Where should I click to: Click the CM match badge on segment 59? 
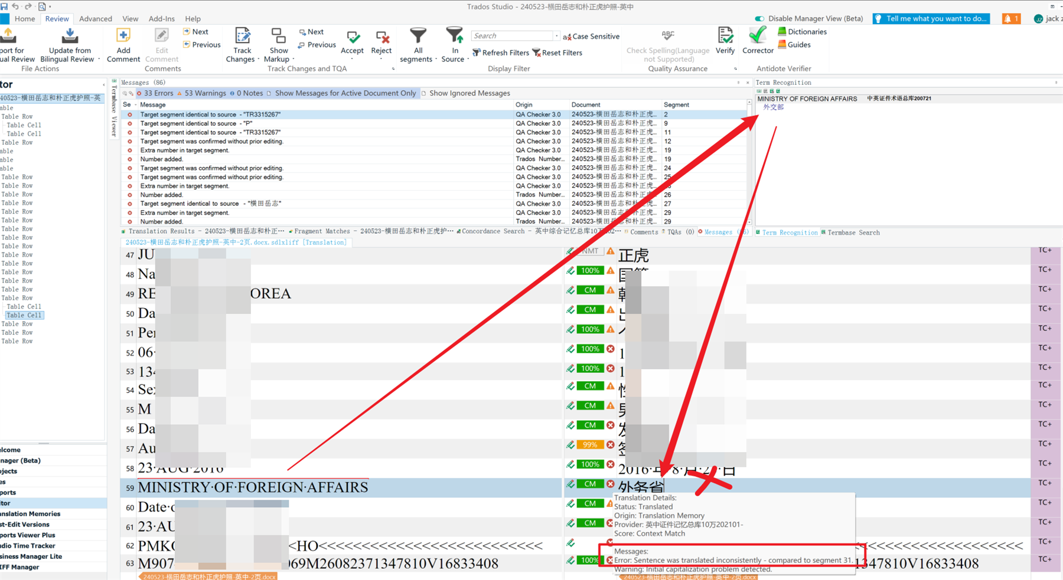click(590, 484)
